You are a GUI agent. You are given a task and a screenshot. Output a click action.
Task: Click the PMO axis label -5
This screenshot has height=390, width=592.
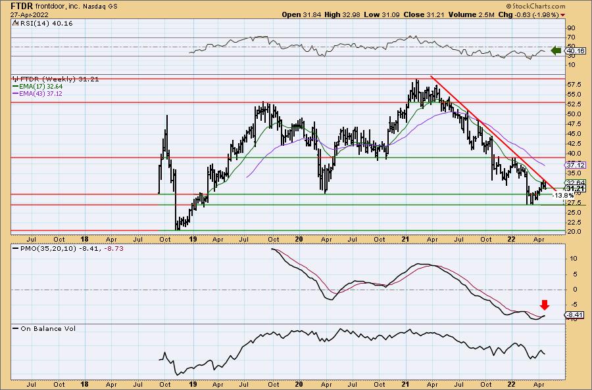(573, 305)
